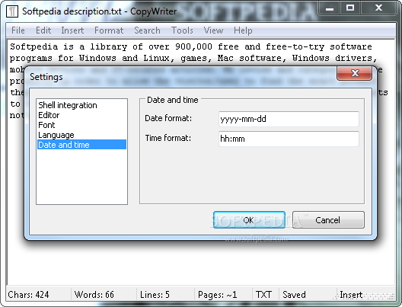Click the Date format input field
Viewport: 402px width, 307px height.
pos(289,119)
